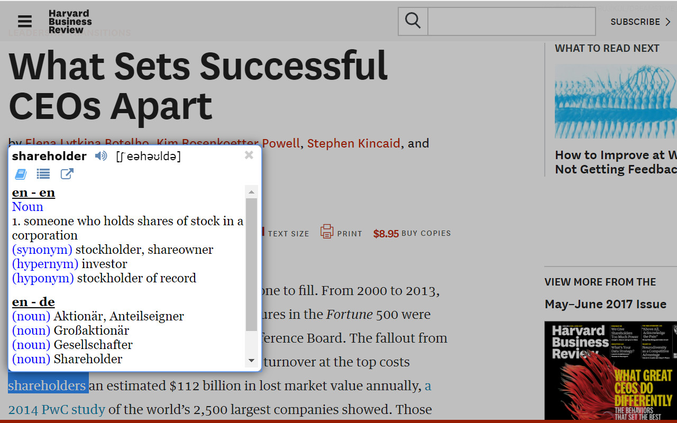The image size is (677, 423).
Task: Click the 'WHAT TO READ NEXT' heading
Action: coord(607,48)
